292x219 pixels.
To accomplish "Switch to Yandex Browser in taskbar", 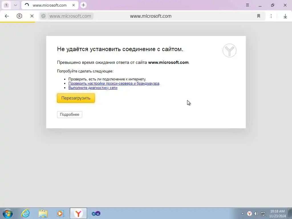I will [78, 213].
